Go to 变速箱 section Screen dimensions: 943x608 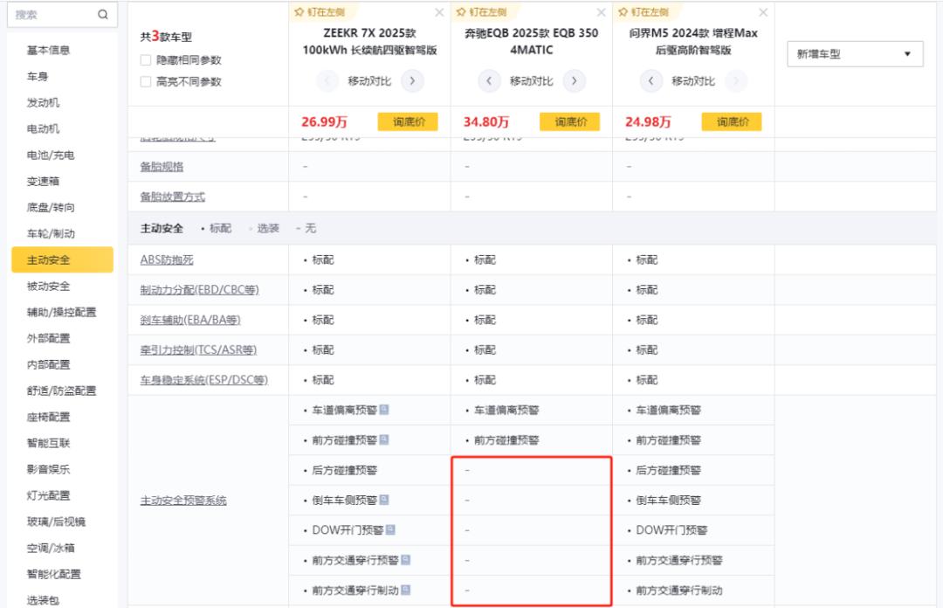[44, 181]
